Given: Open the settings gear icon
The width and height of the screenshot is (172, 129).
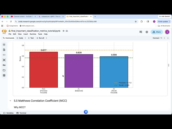Looking at the screenshot, I should pyautogui.click(x=147, y=32).
